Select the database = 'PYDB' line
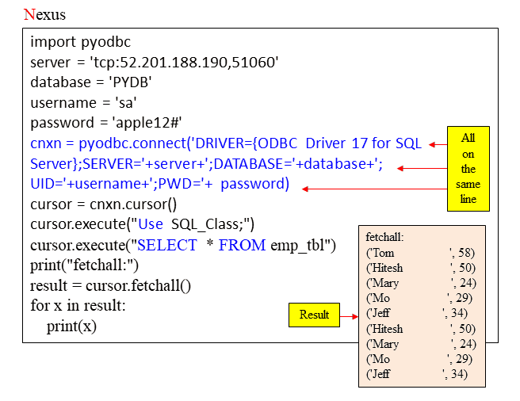Screen dimensions: 520x401 click(91, 82)
